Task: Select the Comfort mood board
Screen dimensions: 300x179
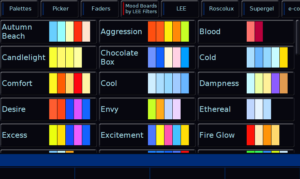Action: (48, 83)
